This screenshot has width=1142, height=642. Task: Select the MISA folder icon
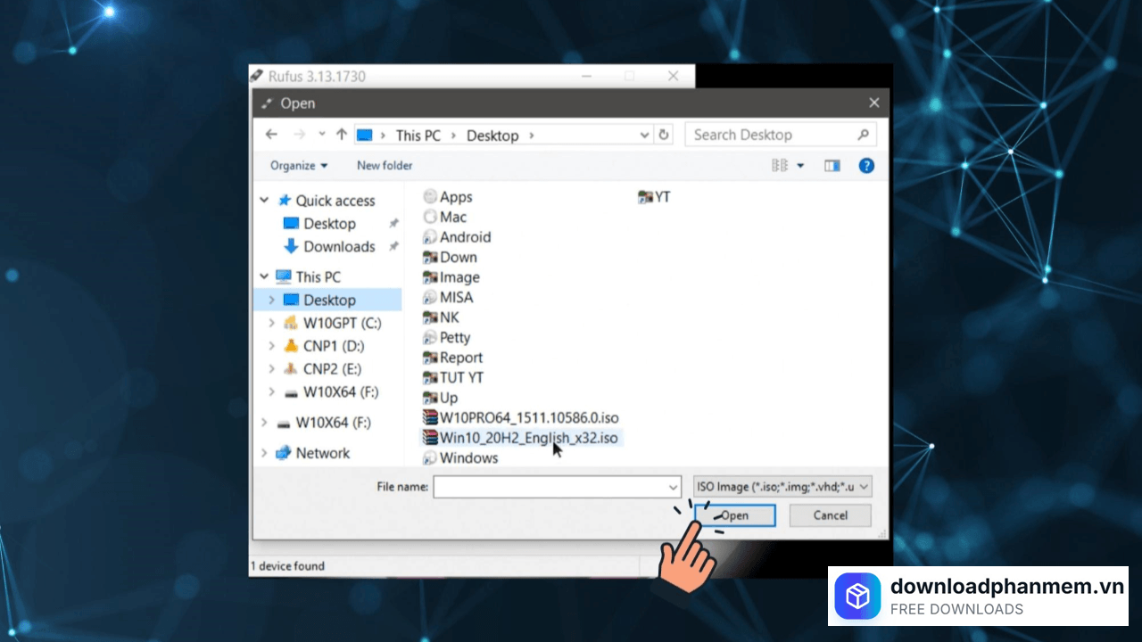point(430,297)
